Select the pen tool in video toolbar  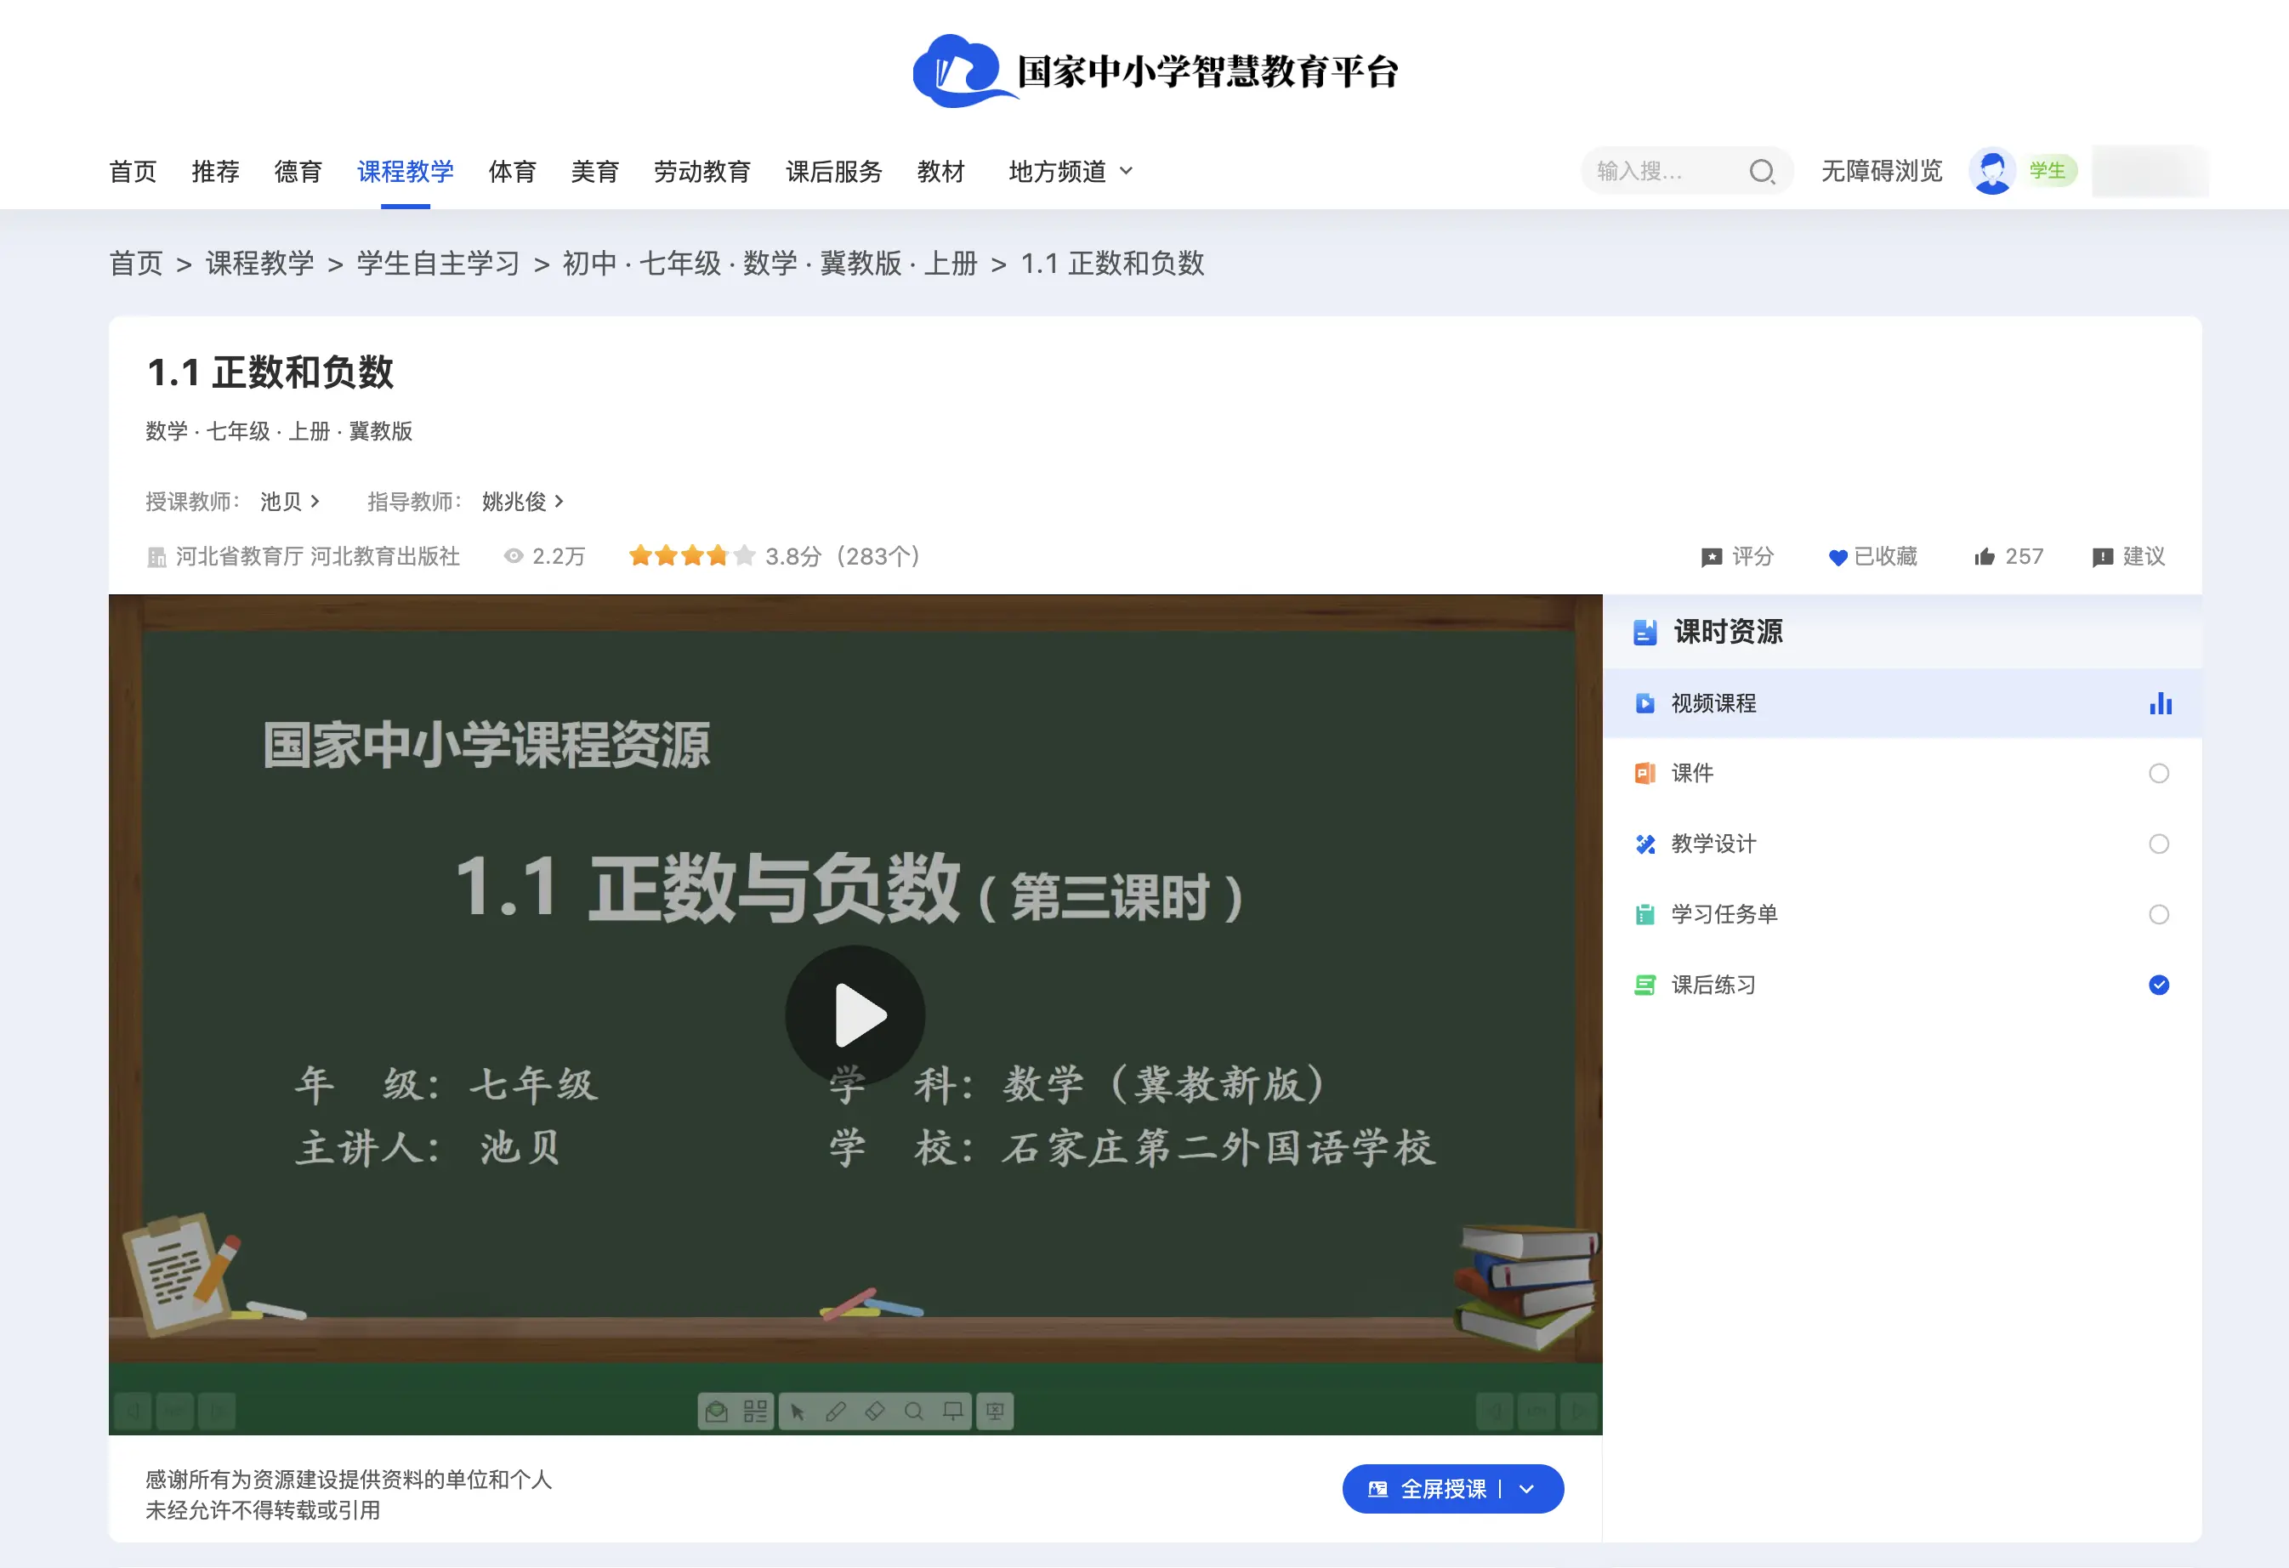(x=835, y=1412)
